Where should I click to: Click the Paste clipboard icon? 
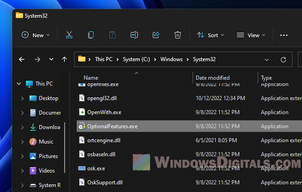pyautogui.click(x=113, y=35)
